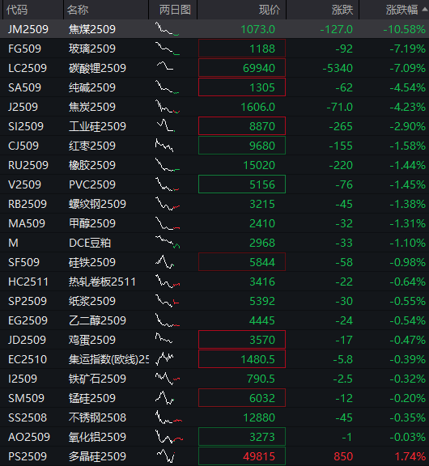Sort by the 涨跌幅 column header
The width and height of the screenshot is (429, 466).
[402, 10]
